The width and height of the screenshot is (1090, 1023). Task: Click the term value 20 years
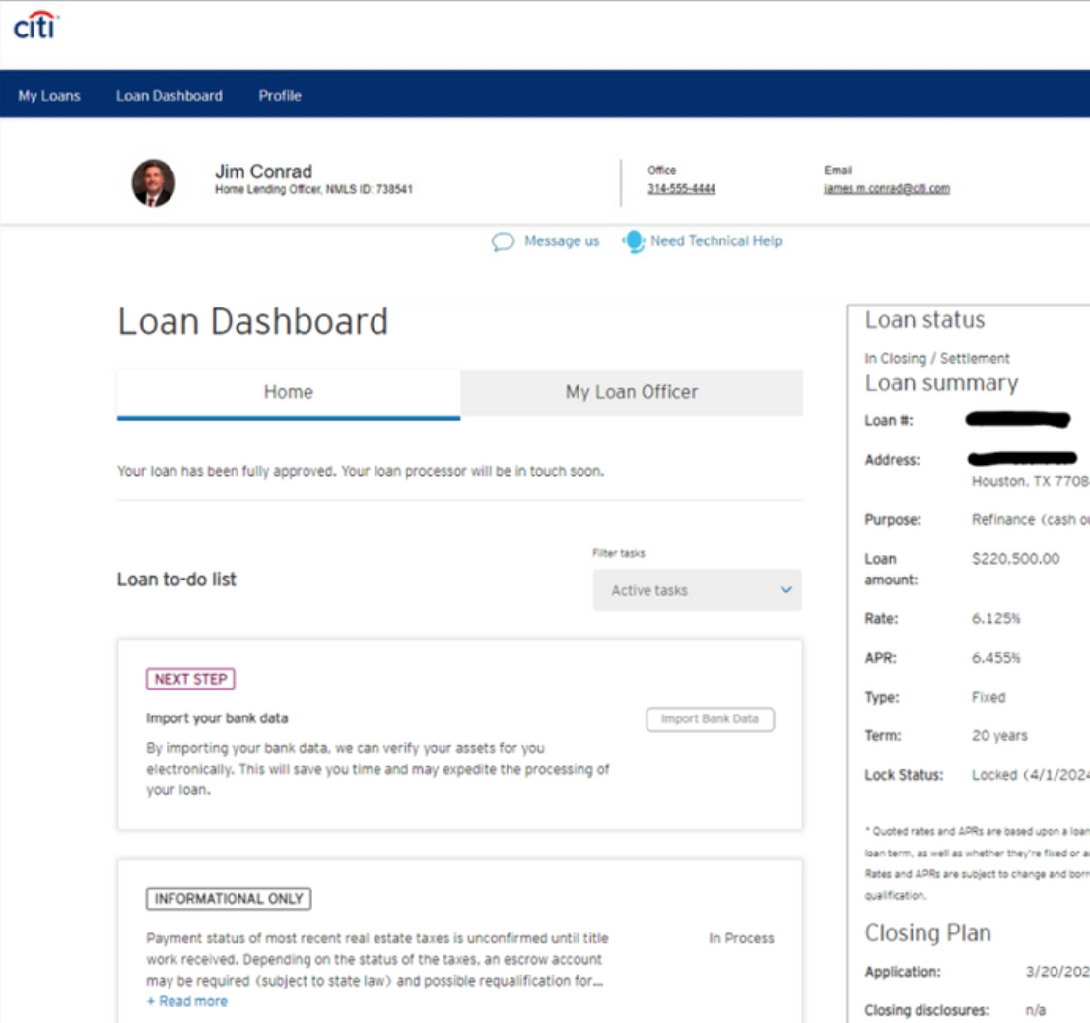click(x=999, y=736)
